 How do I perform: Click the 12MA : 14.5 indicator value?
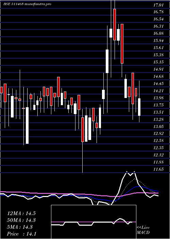pos(21,213)
